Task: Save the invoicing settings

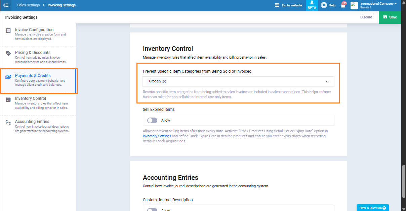Action: (390, 17)
